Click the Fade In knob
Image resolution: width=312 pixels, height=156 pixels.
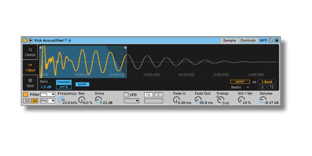(177, 100)
